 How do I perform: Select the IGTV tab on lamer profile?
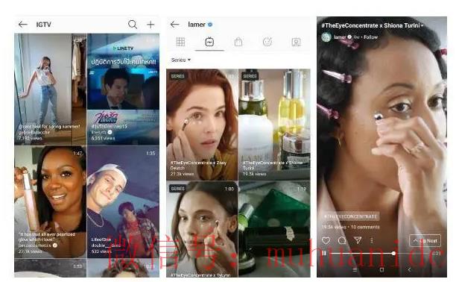tap(209, 42)
